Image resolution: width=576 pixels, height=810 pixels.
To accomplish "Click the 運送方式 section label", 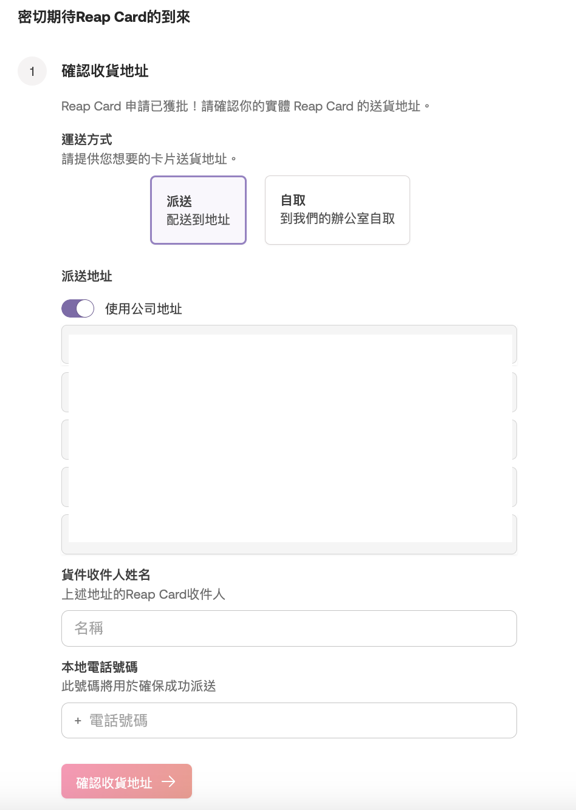I will point(87,140).
